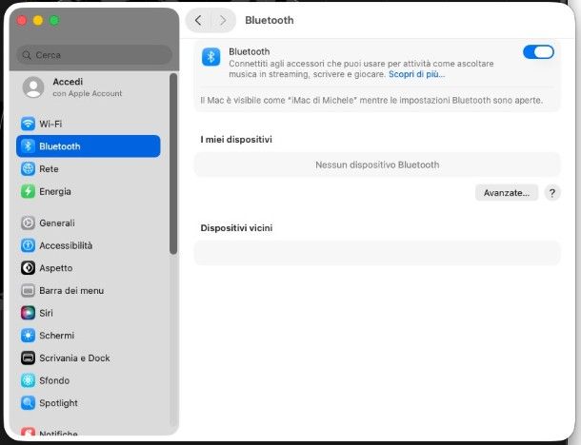Click the Dispositivi vicini heading
The width and height of the screenshot is (581, 445).
click(x=236, y=228)
